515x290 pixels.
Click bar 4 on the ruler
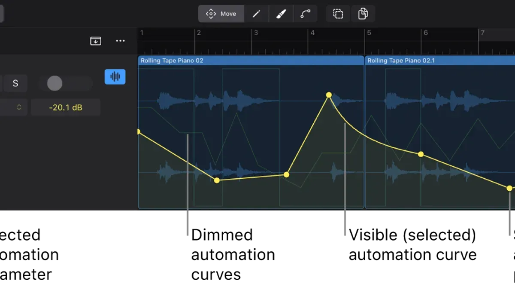point(312,33)
